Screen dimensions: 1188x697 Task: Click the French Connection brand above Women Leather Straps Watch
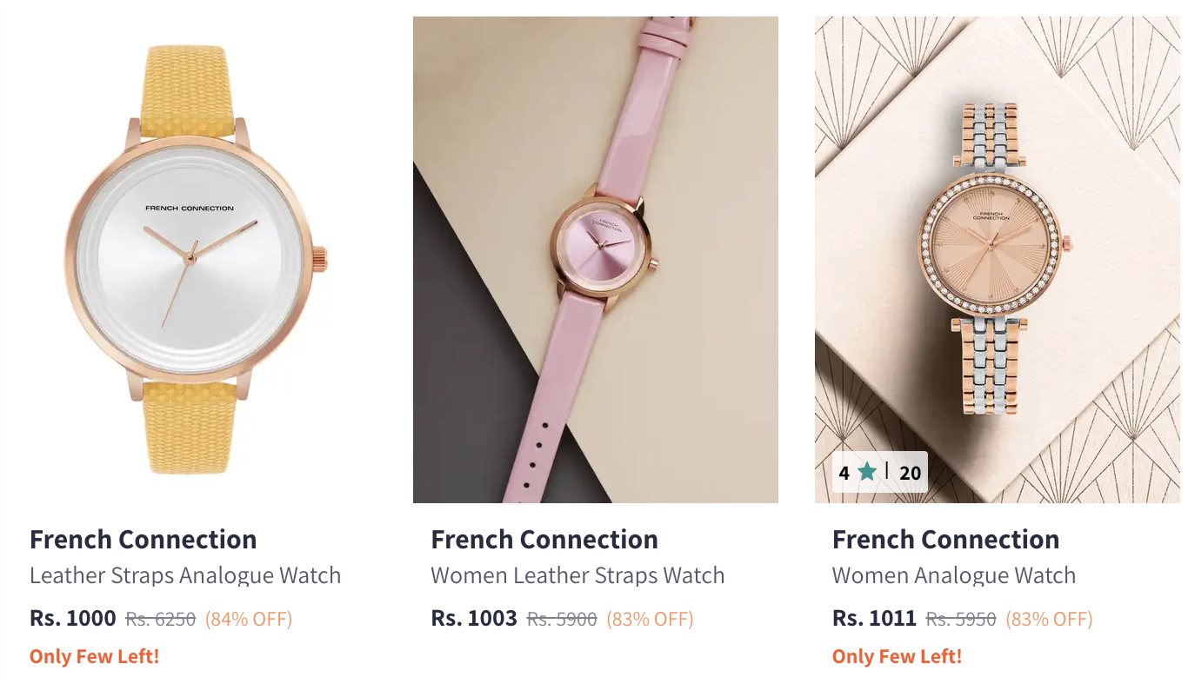544,539
